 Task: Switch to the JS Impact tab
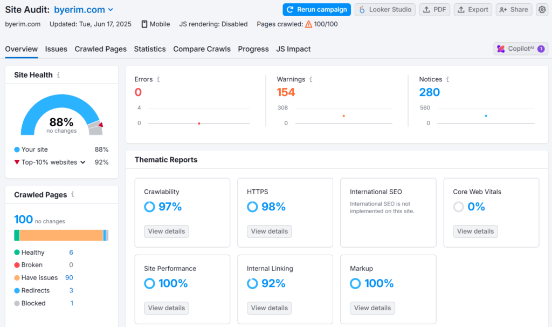(293, 49)
